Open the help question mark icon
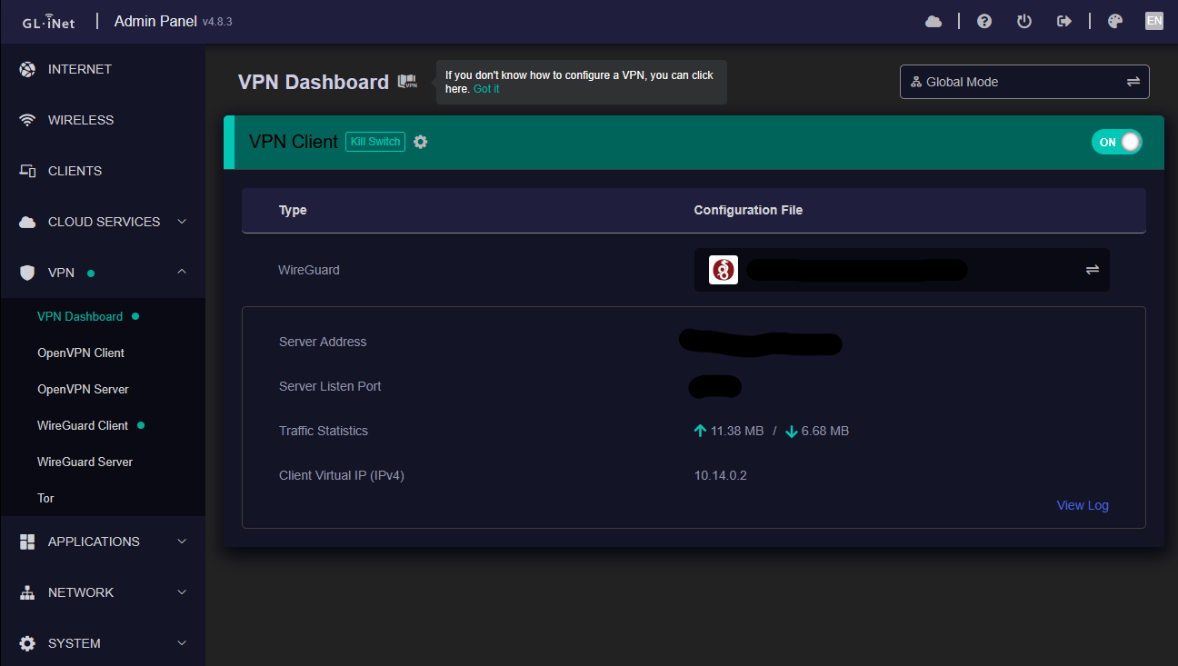This screenshot has height=666, width=1178. tap(984, 21)
